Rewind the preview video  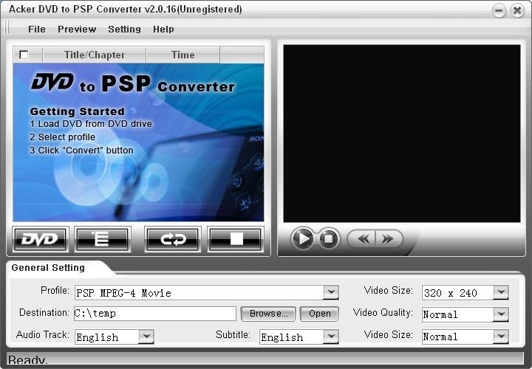363,239
